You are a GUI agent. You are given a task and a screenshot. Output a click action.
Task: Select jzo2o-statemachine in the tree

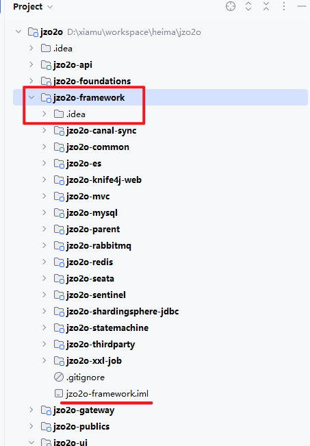point(107,327)
